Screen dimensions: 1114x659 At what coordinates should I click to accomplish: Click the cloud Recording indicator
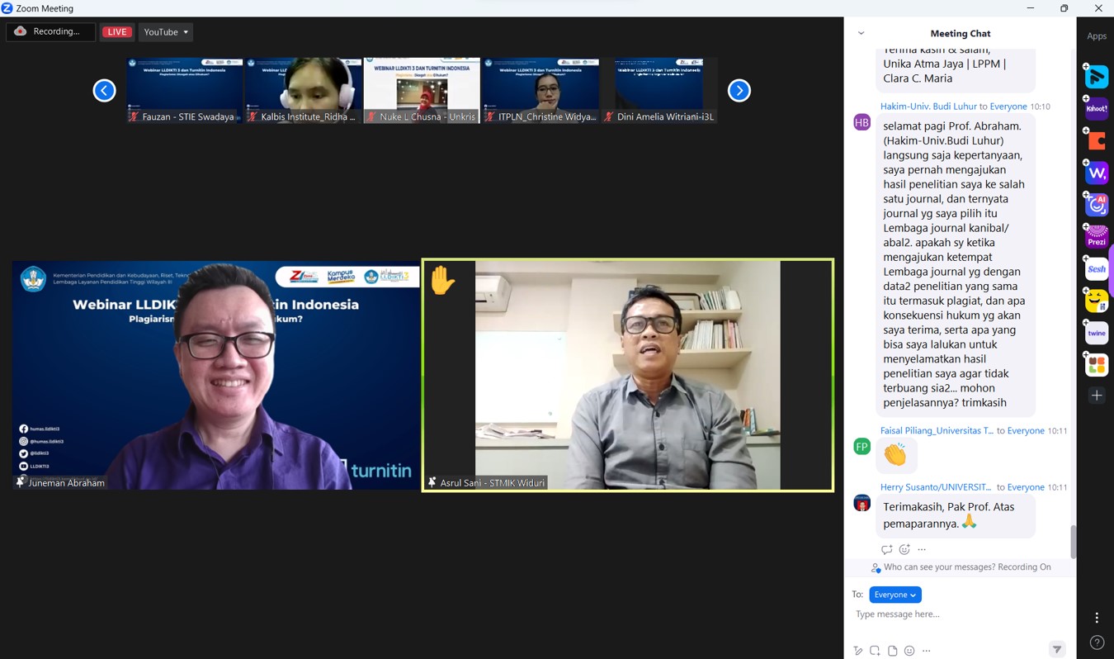(x=50, y=31)
